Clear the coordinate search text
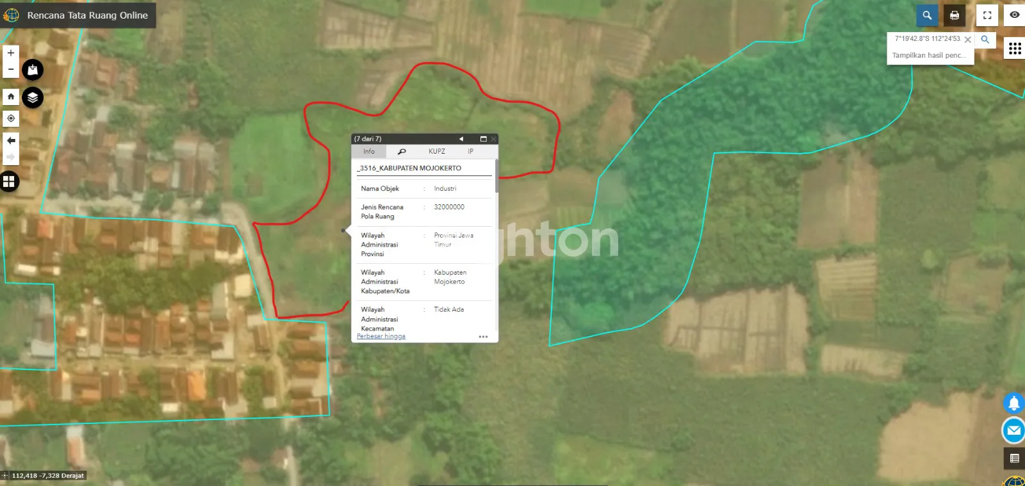The image size is (1025, 486). click(x=968, y=40)
